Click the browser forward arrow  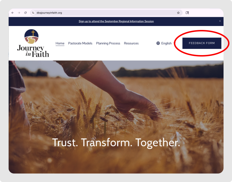click(19, 13)
